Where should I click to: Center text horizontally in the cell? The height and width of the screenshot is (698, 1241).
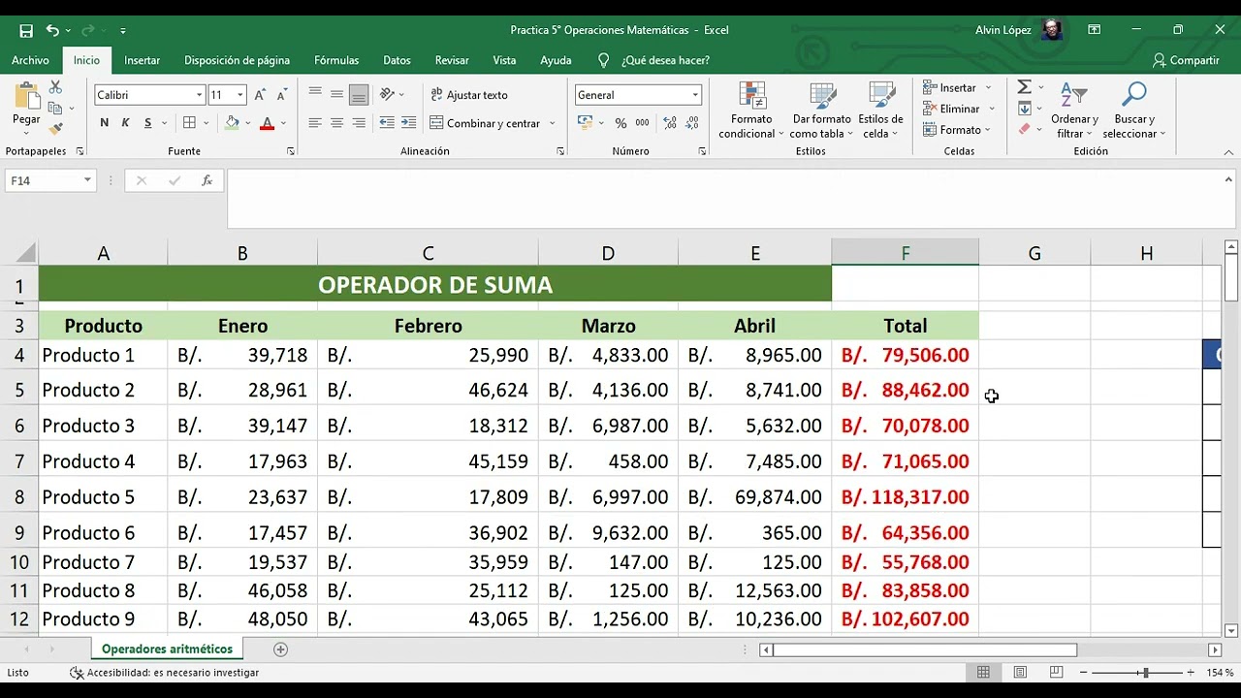(336, 123)
